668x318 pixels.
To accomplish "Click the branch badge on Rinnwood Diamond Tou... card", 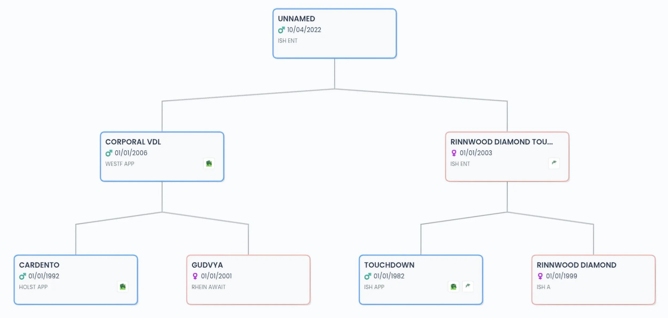I will click(554, 163).
